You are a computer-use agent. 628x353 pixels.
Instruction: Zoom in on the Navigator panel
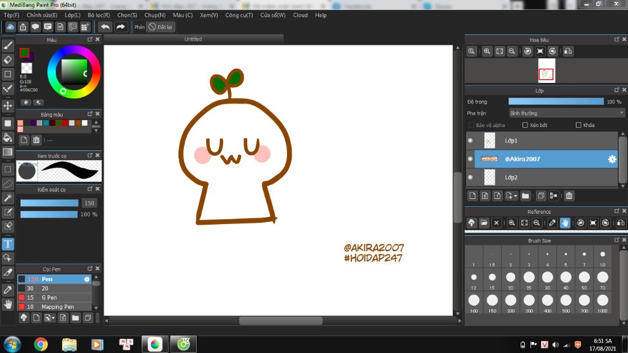click(486, 52)
